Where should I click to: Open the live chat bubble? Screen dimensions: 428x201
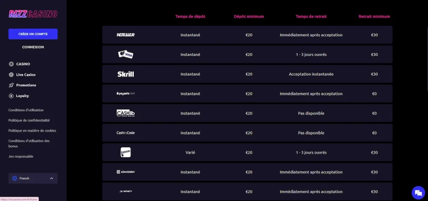tap(418, 192)
